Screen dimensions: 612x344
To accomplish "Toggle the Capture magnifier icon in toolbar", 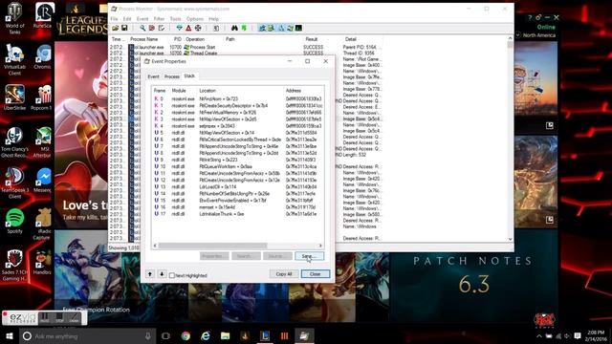I will [142, 28].
